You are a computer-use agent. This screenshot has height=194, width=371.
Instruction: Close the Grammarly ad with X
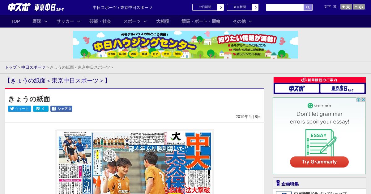pyautogui.click(x=364, y=100)
